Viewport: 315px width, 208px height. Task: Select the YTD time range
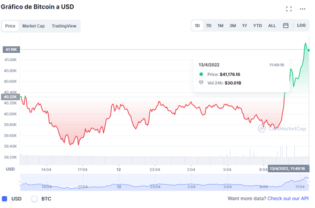(258, 26)
